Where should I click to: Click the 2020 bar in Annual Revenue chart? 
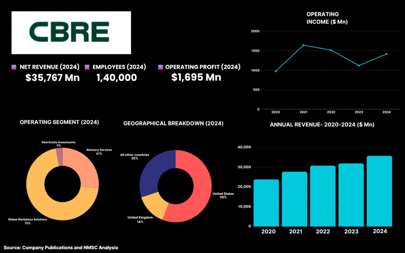point(266,203)
